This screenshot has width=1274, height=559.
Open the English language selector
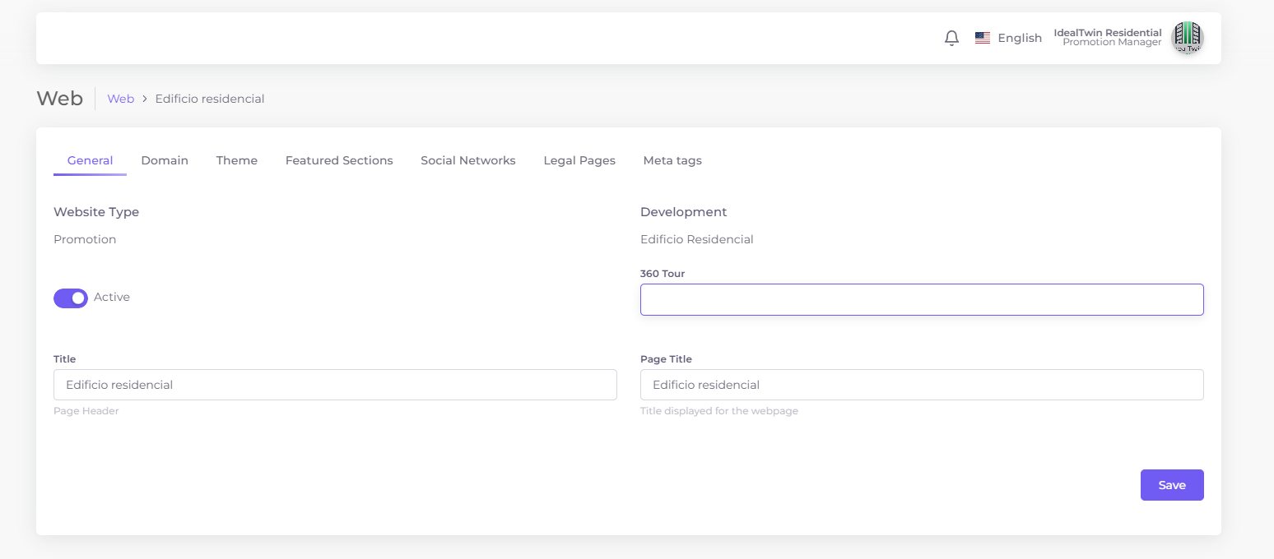[1020, 38]
